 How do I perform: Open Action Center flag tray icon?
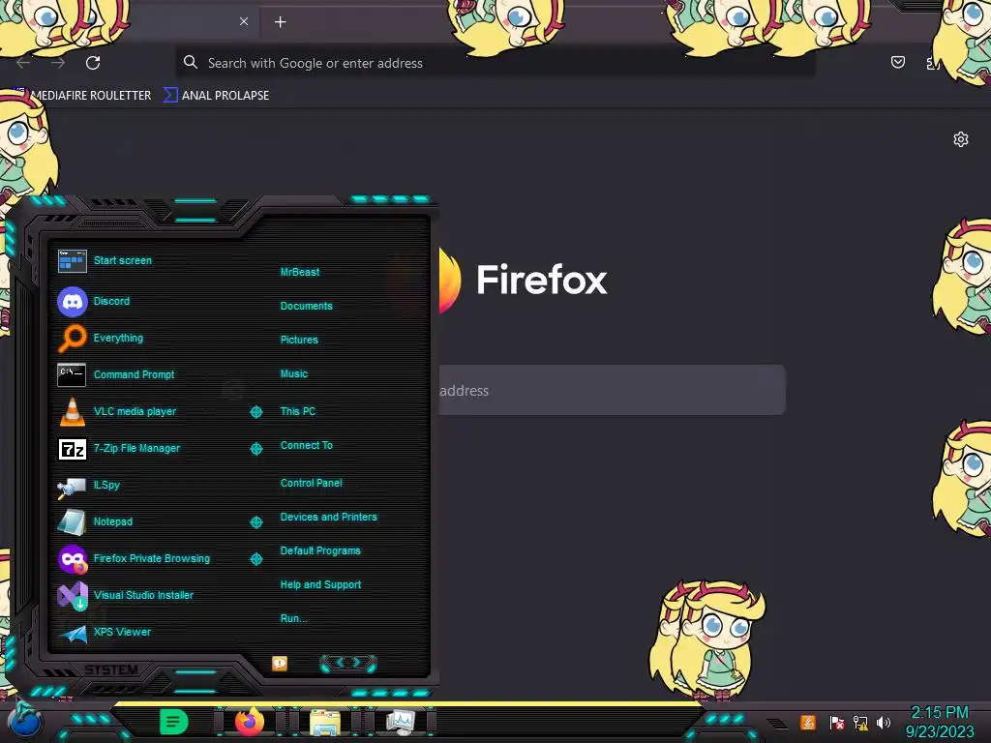tap(836, 722)
